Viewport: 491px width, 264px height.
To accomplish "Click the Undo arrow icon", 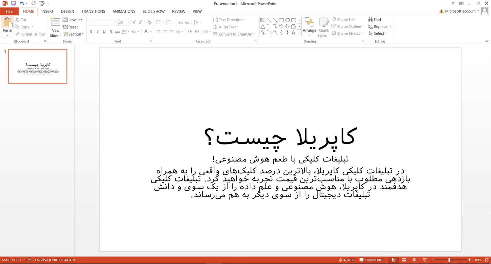I will click(x=22, y=3).
